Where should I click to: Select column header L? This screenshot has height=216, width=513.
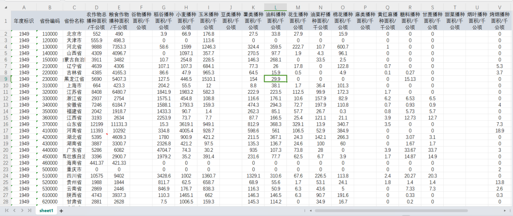click(x=276, y=7)
